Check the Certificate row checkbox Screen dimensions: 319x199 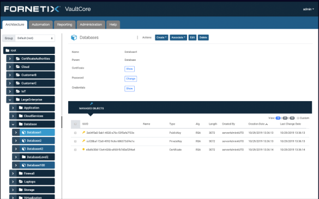tap(75, 150)
